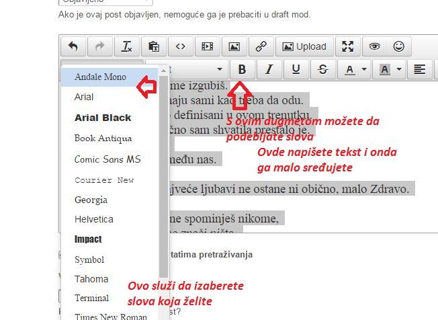Open the background color dropdown arrow
Image resolution: width=438 pixels, height=320 pixels.
click(x=399, y=69)
